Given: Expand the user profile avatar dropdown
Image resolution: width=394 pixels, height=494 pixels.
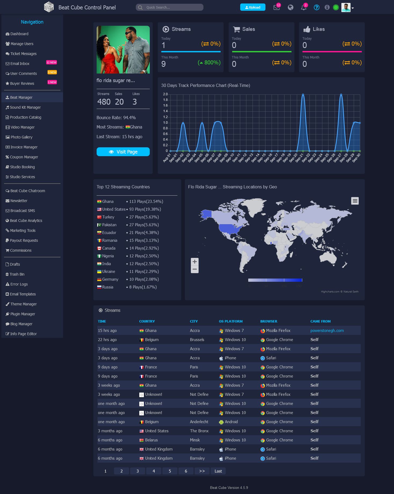Looking at the screenshot, I should (348, 8).
